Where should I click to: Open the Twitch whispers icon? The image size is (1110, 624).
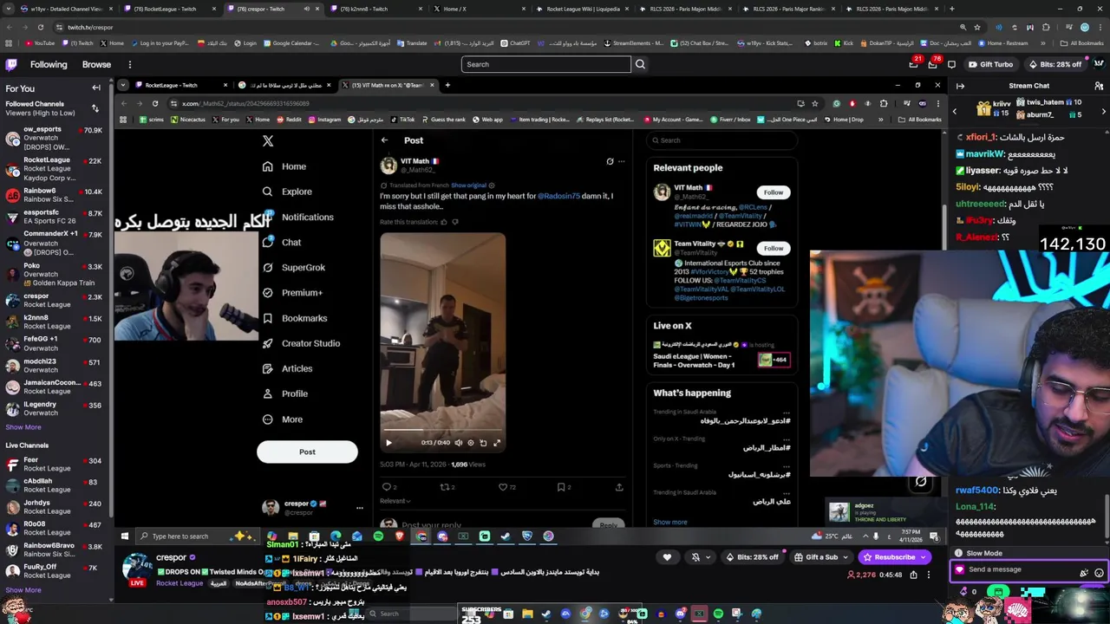951,64
